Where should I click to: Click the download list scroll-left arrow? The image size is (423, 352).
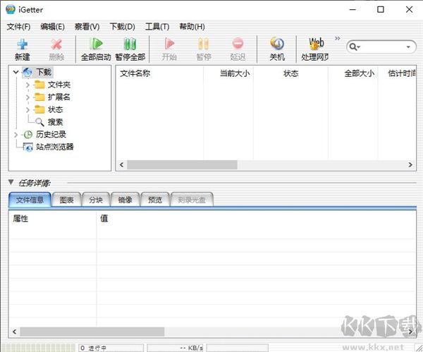[x=122, y=164]
